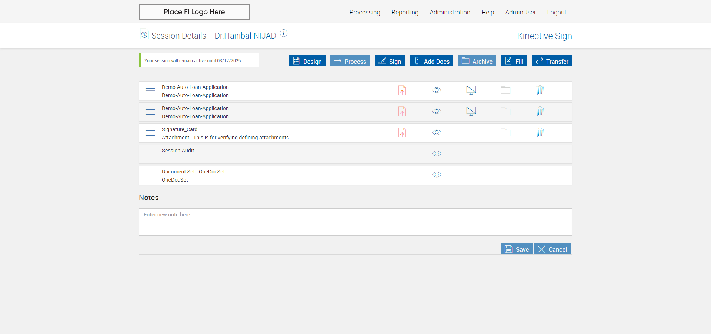Open the Processing menu

365,12
